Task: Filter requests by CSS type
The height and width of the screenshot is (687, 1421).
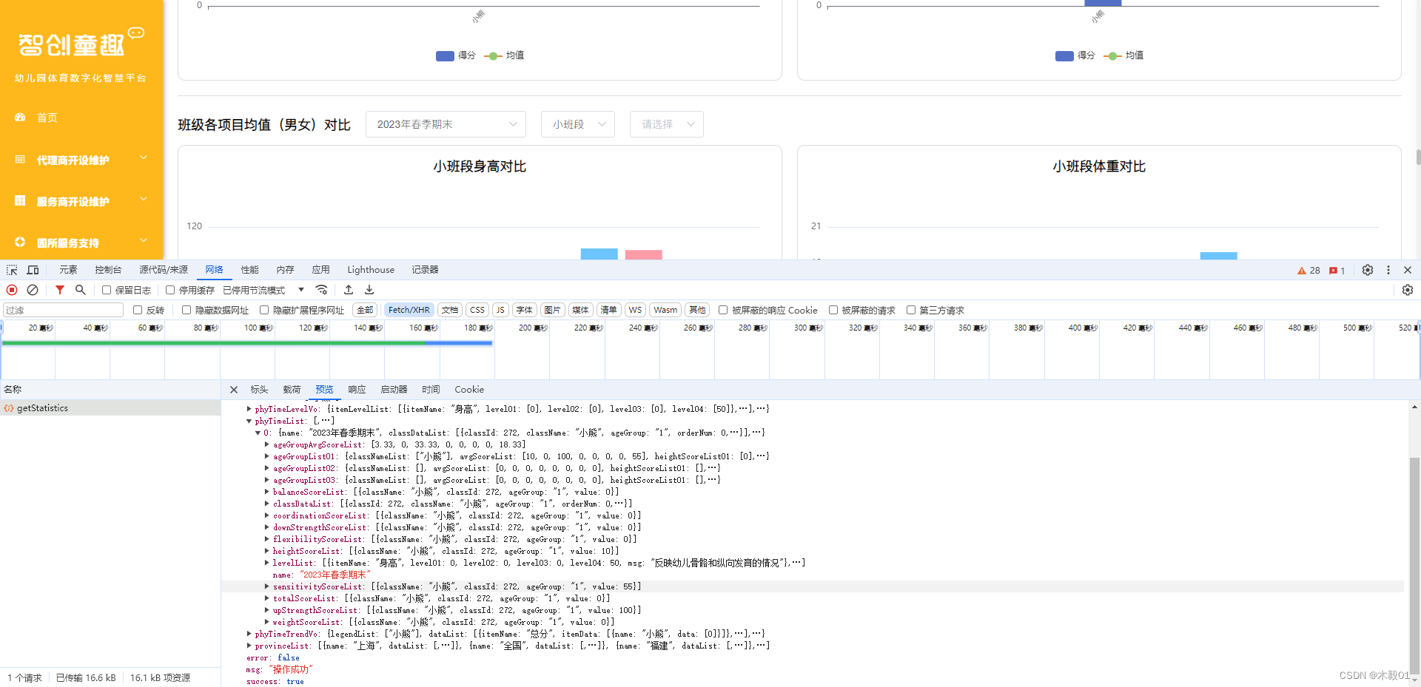Action: [477, 310]
